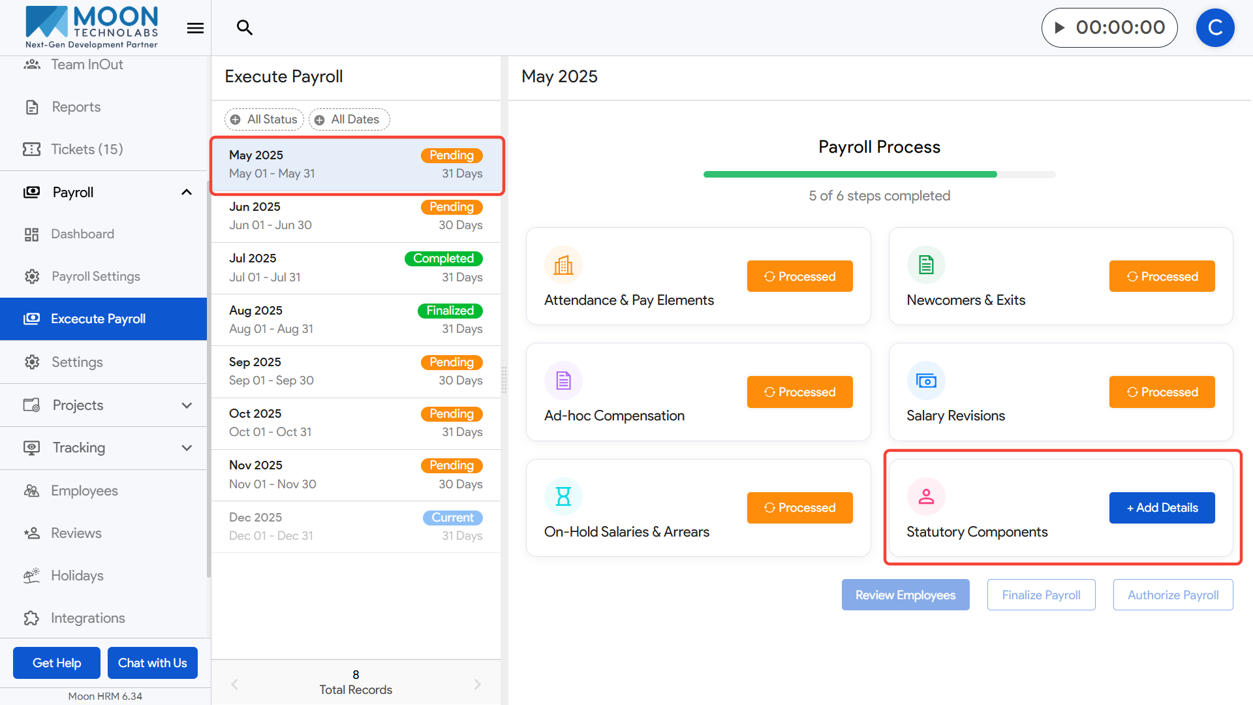Screen dimensions: 1253x705
Task: Click the Attendance & Pay Elements building icon
Action: point(563,265)
